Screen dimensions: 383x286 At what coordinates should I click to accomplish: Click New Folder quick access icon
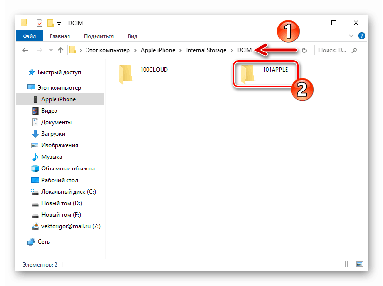(x=50, y=23)
